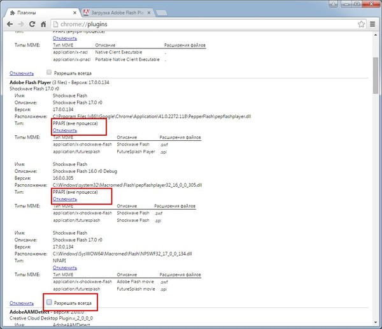
Task: Click the NPSWF32_17_0_0_134.dll path
Action: 122,254
